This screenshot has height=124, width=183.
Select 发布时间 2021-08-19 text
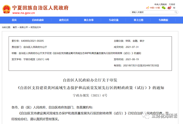(x=126, y=59)
